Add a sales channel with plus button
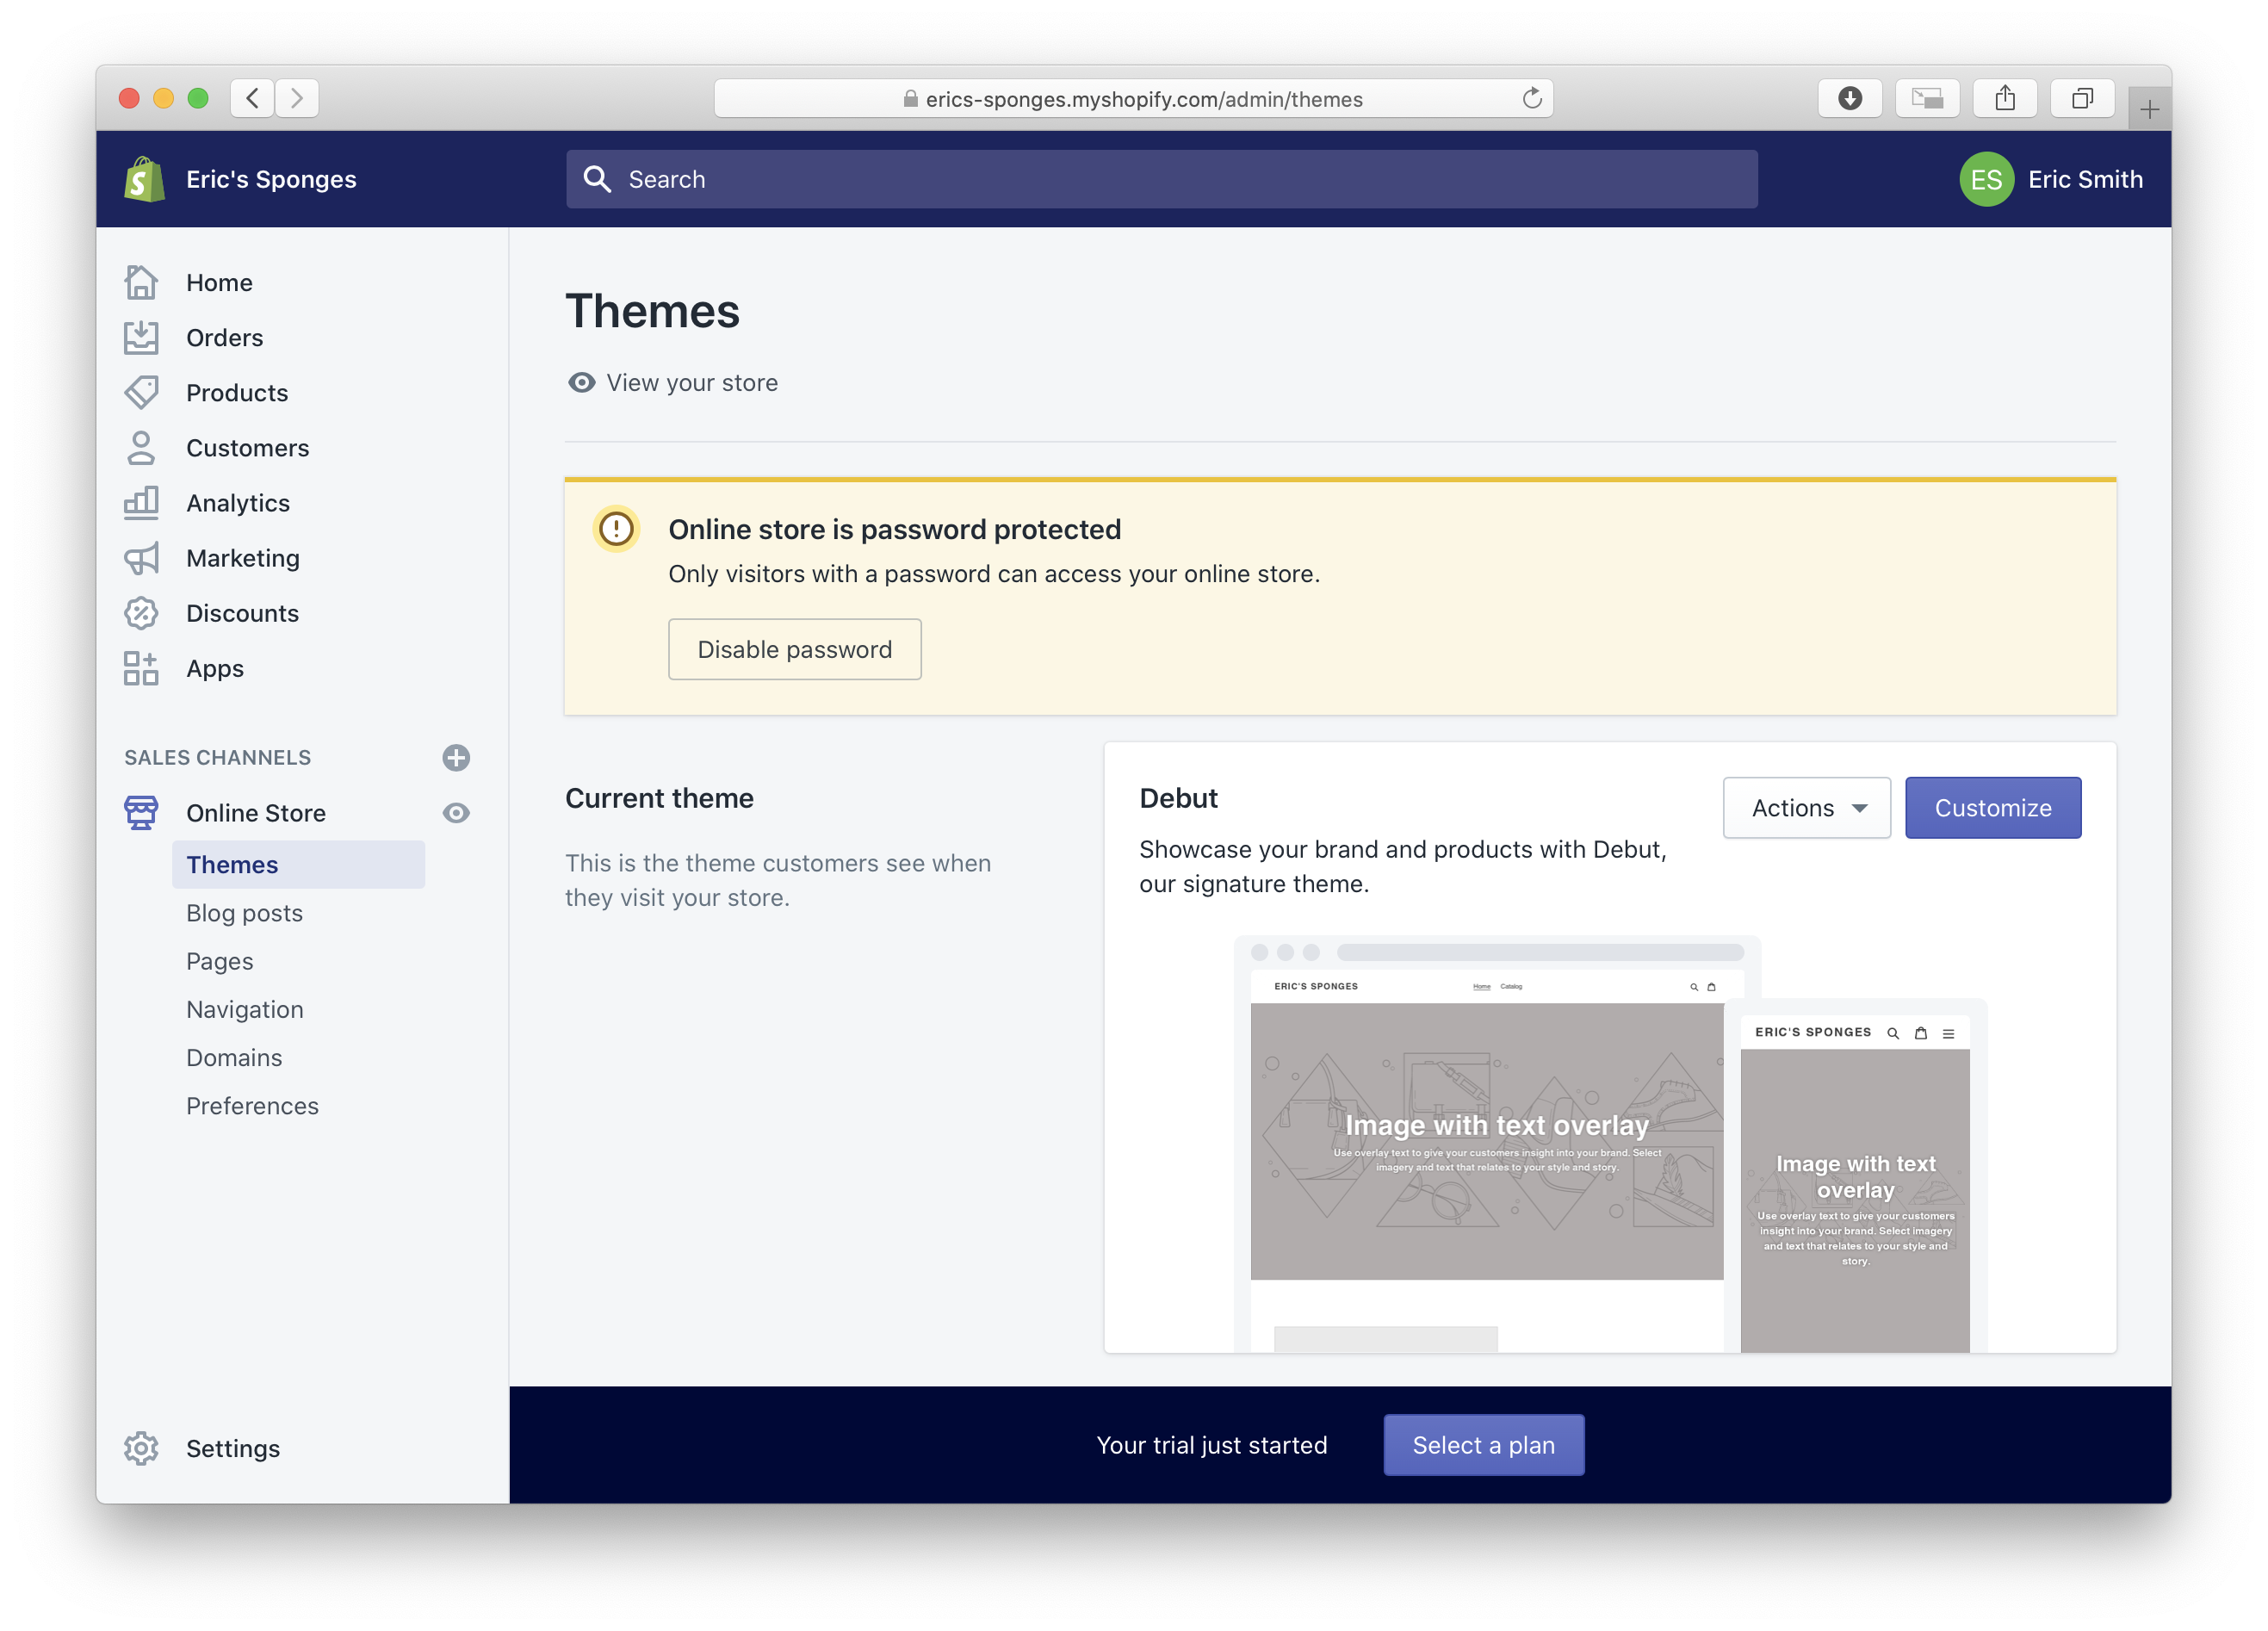2268x1631 pixels. (456, 757)
